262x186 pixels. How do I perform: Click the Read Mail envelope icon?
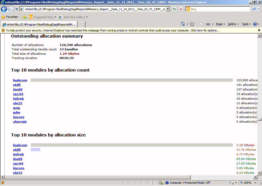[202, 24]
